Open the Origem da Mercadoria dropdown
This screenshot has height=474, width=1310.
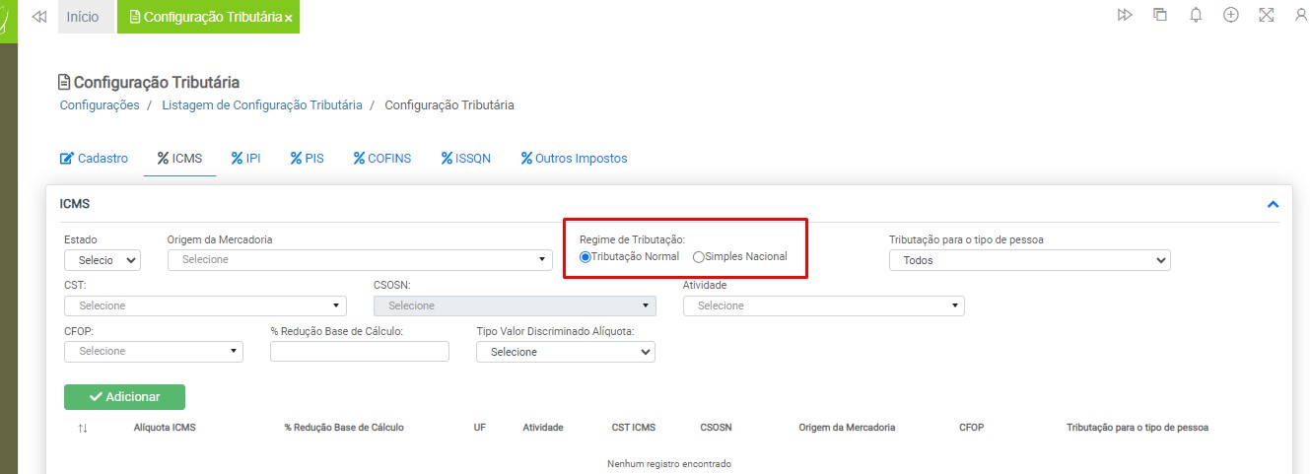360,260
